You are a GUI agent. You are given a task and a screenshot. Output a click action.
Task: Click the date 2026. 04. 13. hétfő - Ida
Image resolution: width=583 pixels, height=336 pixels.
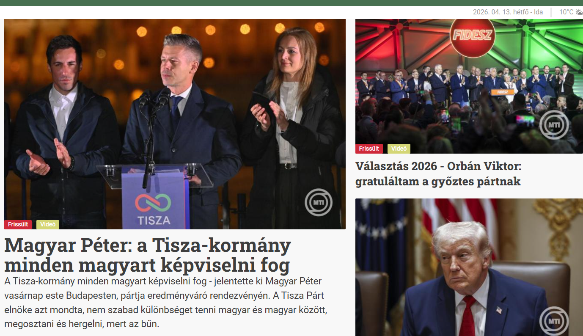coord(508,12)
